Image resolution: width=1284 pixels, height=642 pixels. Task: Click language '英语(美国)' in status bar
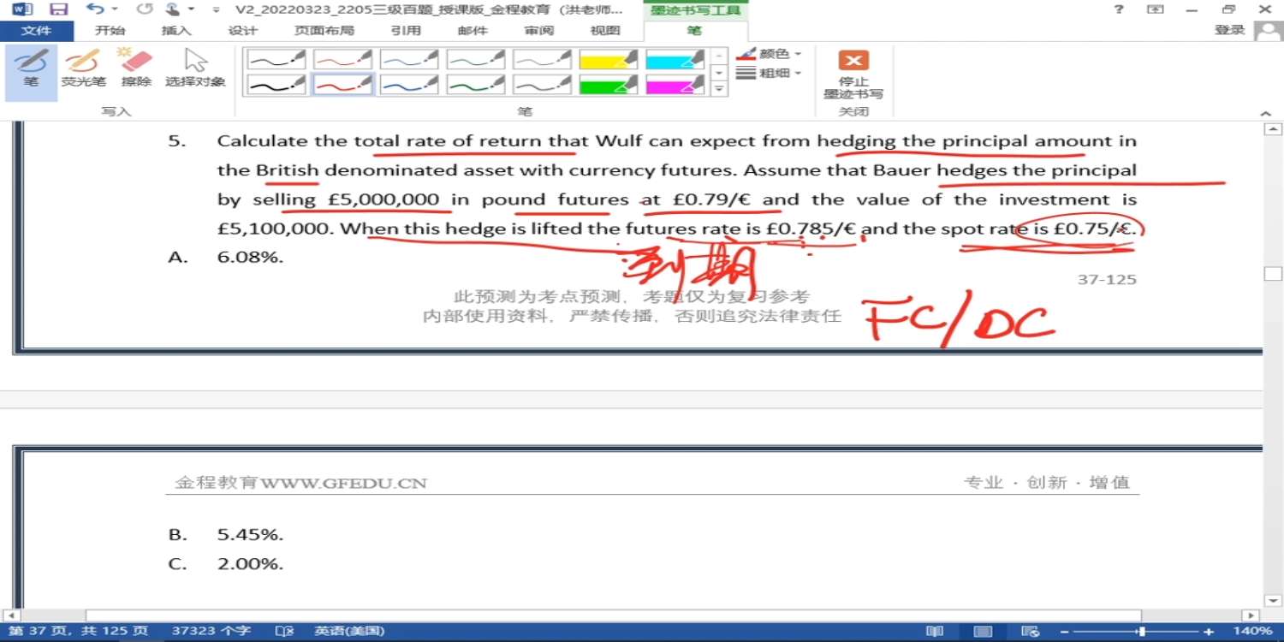click(x=349, y=632)
